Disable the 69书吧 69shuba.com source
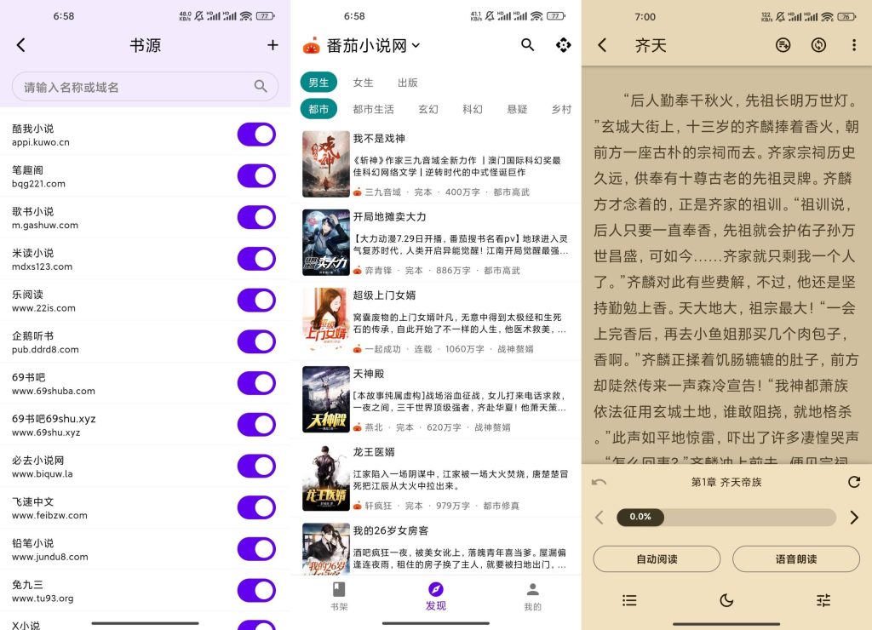 tap(256, 383)
